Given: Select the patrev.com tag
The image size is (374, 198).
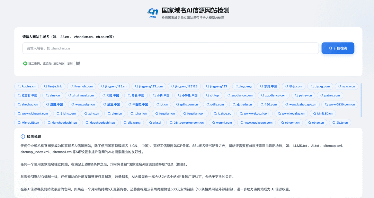Looking at the screenshot, I should pos(330,95).
